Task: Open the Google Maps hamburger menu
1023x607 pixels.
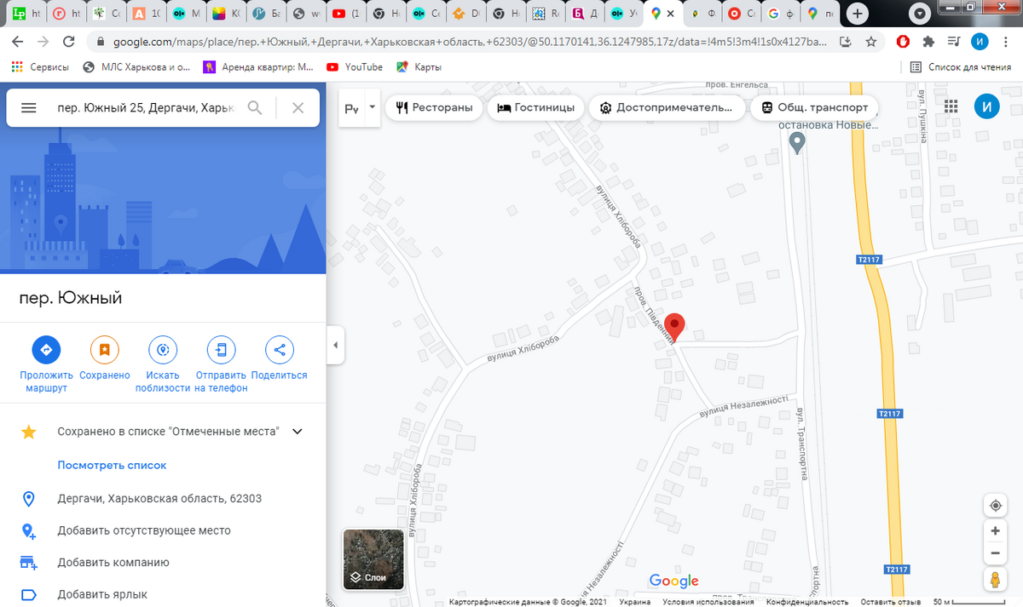Action: (28, 108)
